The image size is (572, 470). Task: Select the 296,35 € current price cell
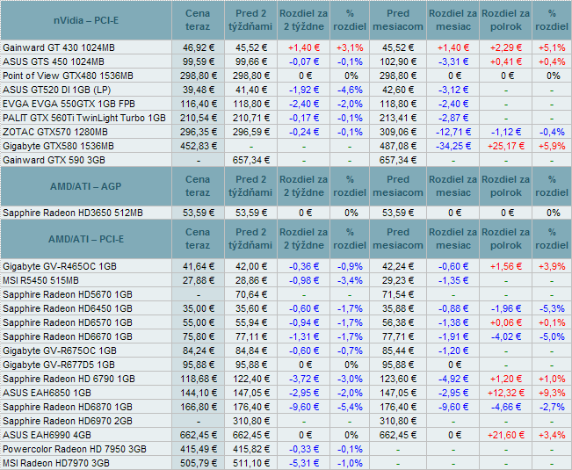click(198, 132)
